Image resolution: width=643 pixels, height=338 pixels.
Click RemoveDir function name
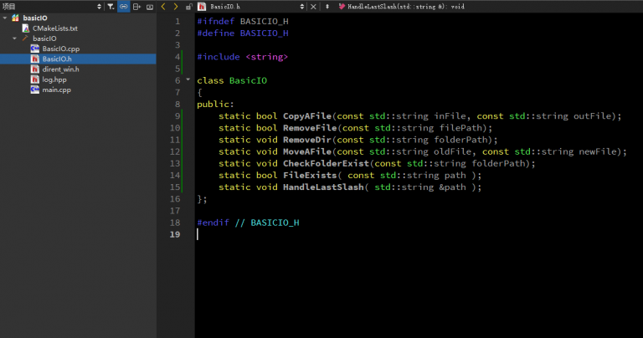pyautogui.click(x=307, y=140)
